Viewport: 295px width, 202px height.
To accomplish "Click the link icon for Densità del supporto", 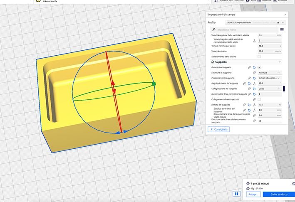I will pos(244,105).
